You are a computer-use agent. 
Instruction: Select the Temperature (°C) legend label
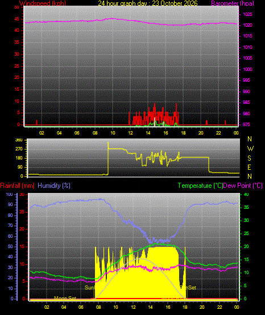point(200,186)
